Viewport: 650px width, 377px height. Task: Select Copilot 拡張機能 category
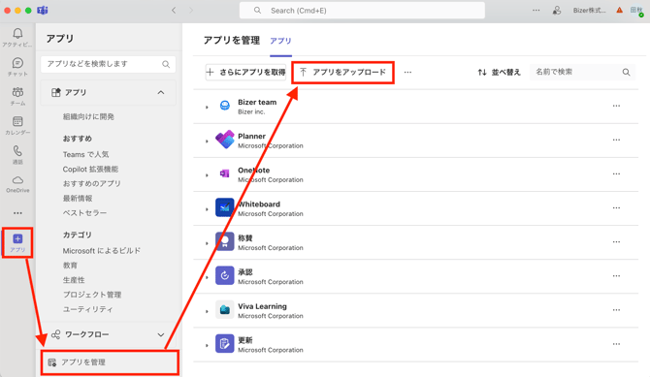click(90, 169)
